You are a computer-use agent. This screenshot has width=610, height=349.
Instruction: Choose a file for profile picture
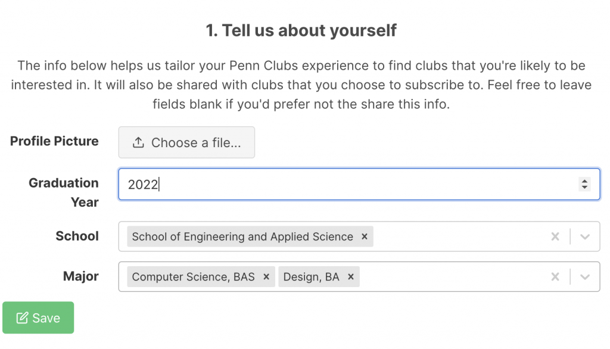[x=186, y=142]
